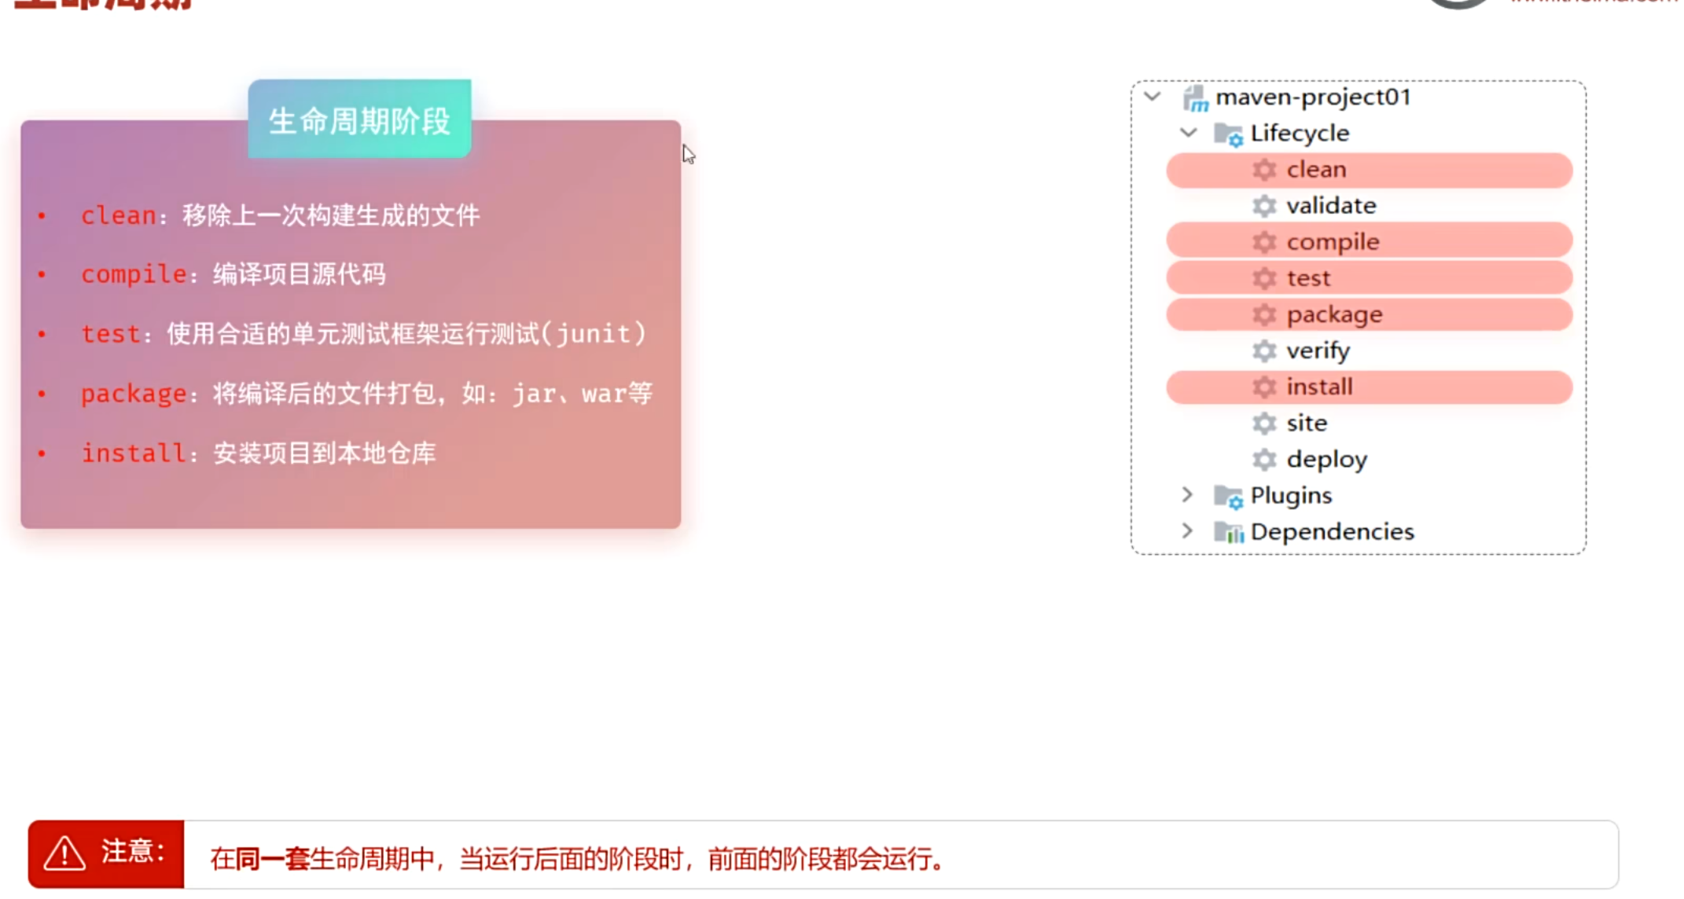Viewport: 1684px width, 899px height.
Task: Click the gear icon beside verify
Action: [x=1263, y=350]
